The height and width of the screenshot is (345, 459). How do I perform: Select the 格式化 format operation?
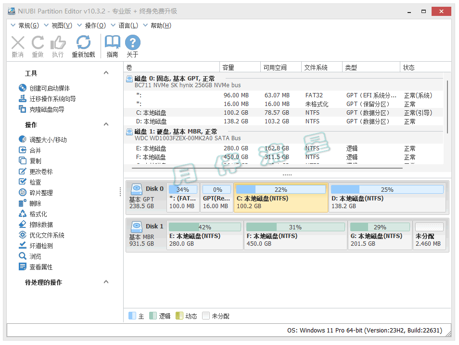(33, 214)
